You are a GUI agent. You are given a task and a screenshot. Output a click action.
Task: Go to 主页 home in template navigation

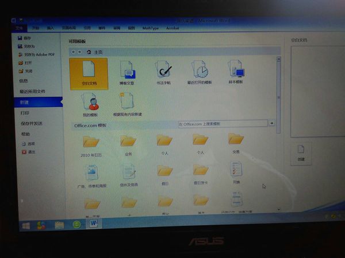click(x=95, y=52)
